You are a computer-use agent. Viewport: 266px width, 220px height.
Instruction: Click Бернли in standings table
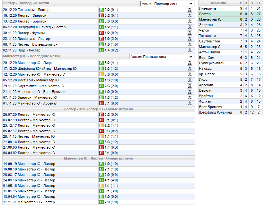coord(205,91)
